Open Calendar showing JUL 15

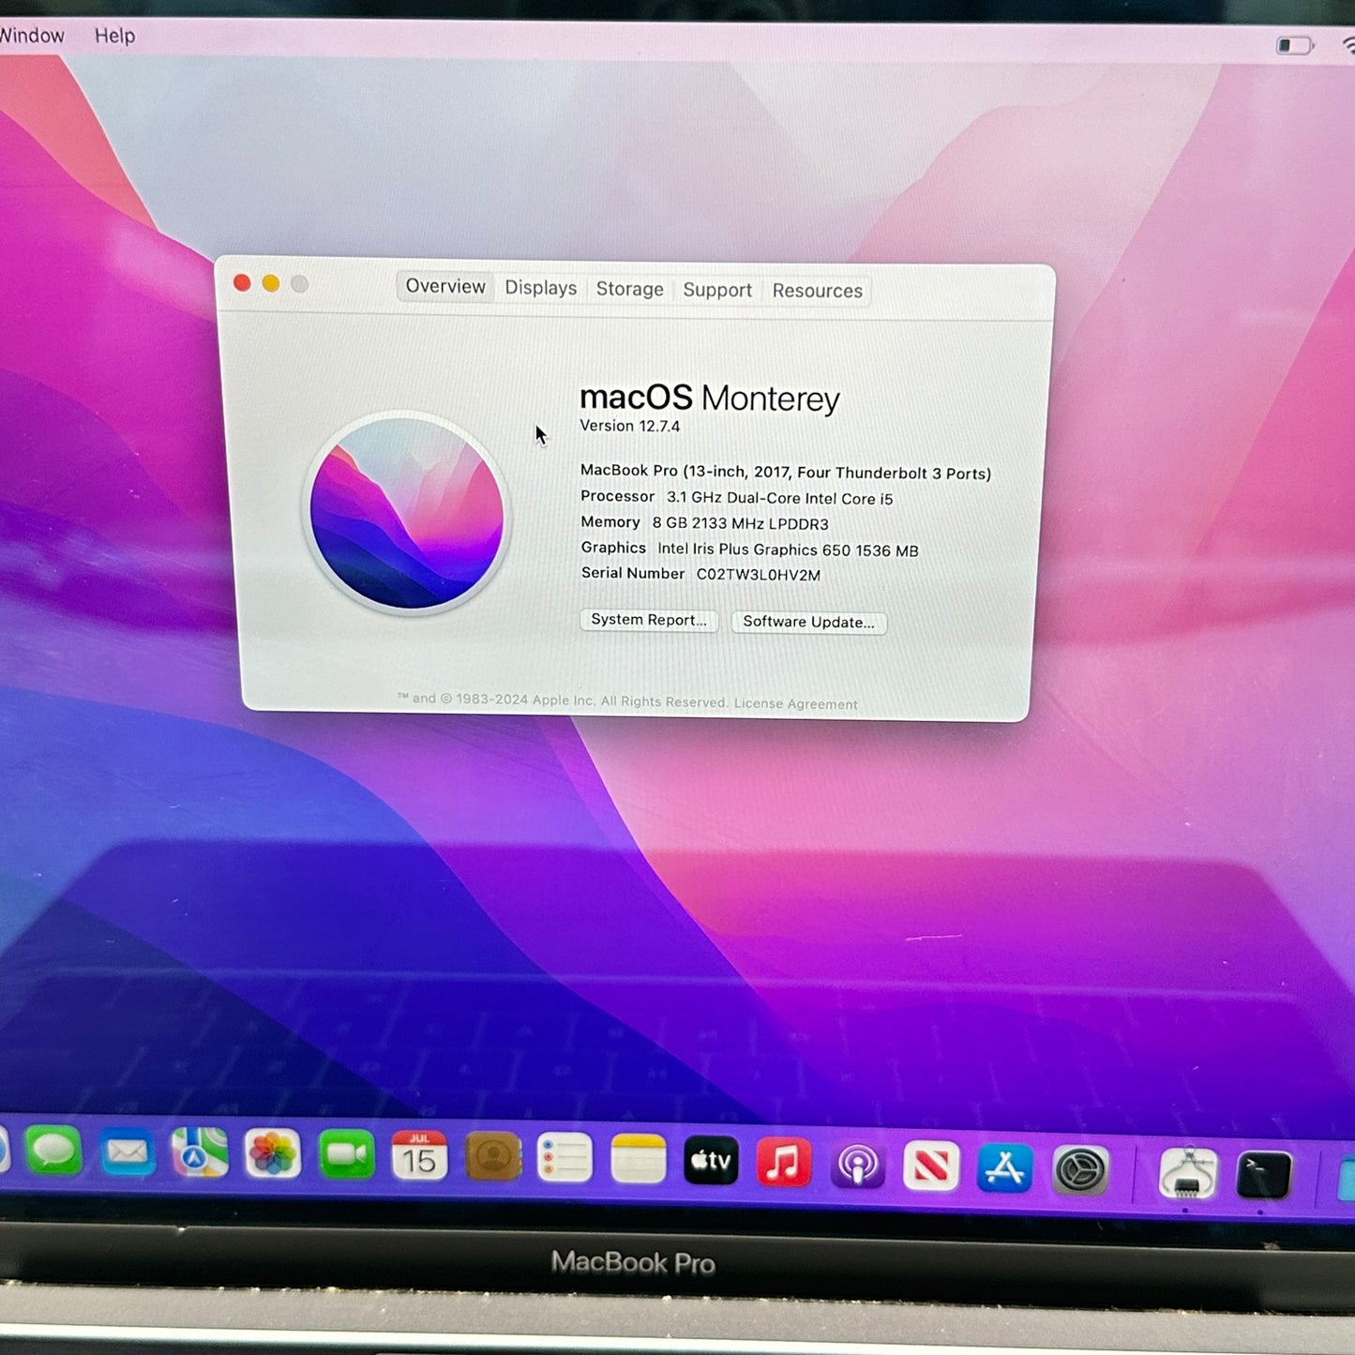pos(419,1156)
